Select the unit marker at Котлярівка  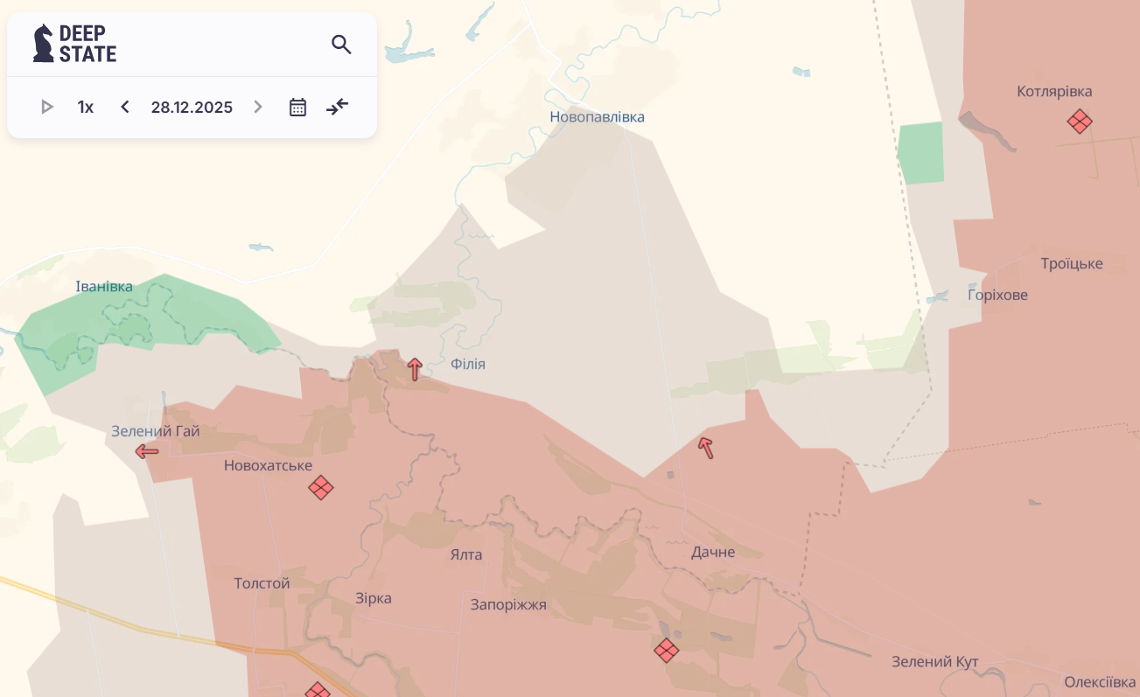1080,122
